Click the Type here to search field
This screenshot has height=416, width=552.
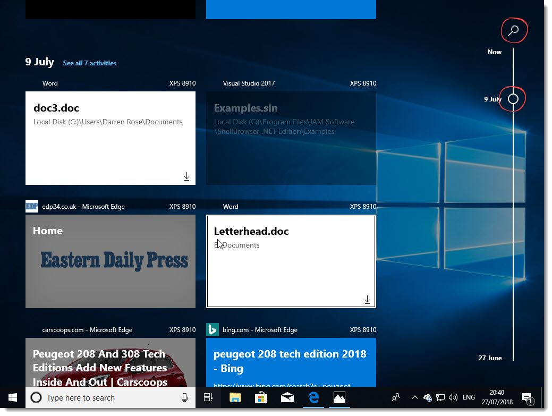pyautogui.click(x=106, y=397)
